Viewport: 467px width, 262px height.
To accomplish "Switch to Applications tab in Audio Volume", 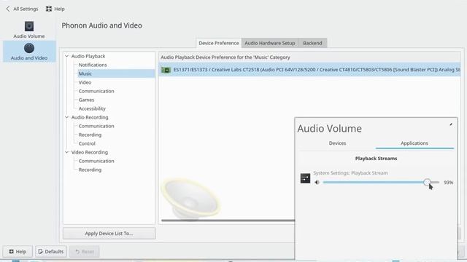I will [x=414, y=143].
